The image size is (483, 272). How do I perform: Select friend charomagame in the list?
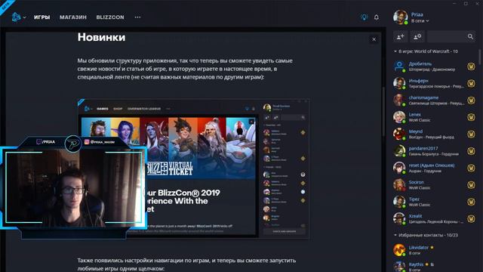(435, 100)
